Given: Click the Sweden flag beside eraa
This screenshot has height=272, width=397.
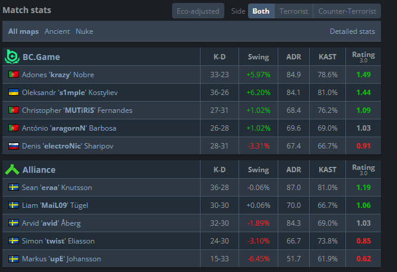Looking at the screenshot, I should click(14, 187).
